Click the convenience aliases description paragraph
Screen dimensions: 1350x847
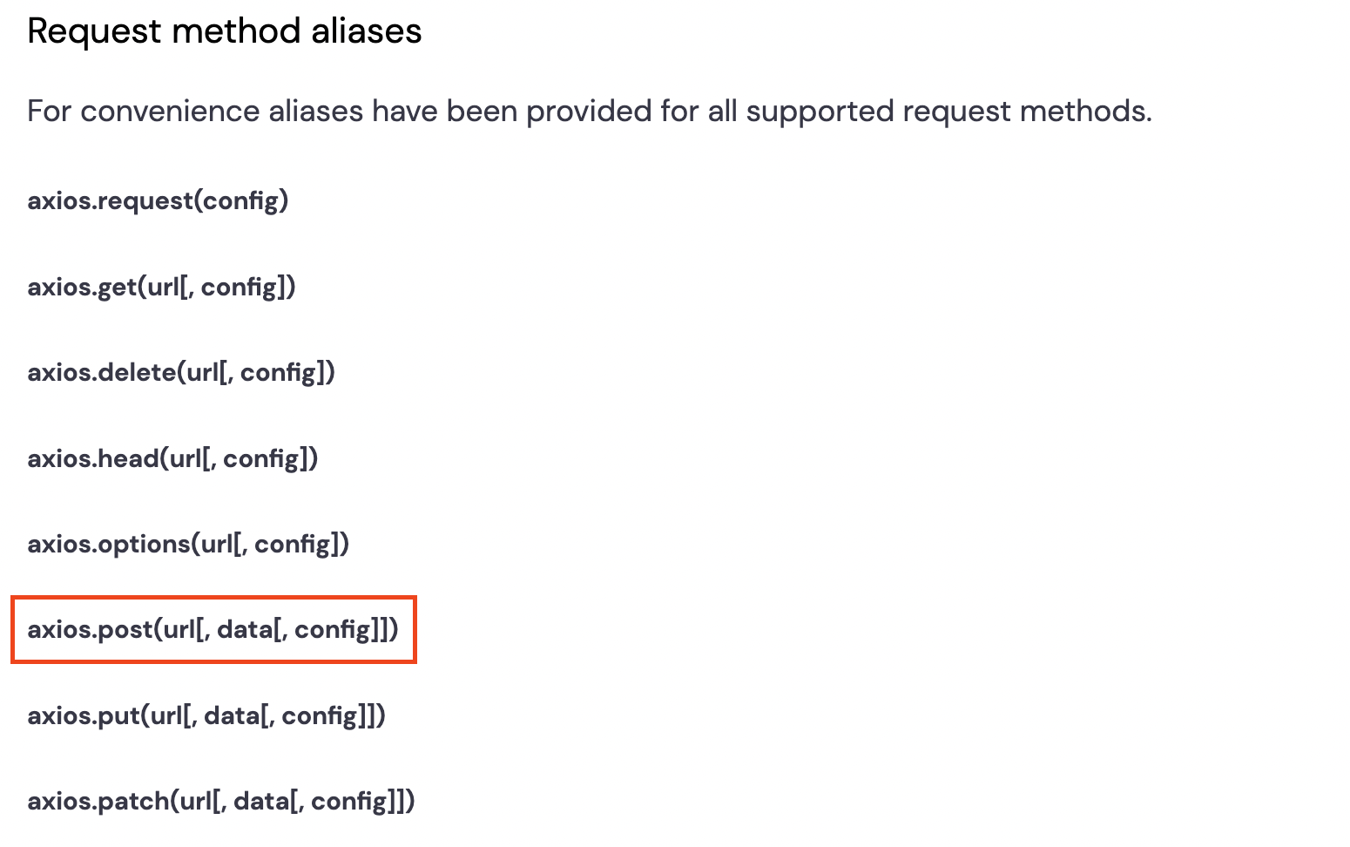(x=590, y=112)
